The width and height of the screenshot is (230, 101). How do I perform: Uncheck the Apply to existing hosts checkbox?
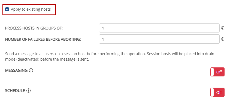(x=7, y=9)
